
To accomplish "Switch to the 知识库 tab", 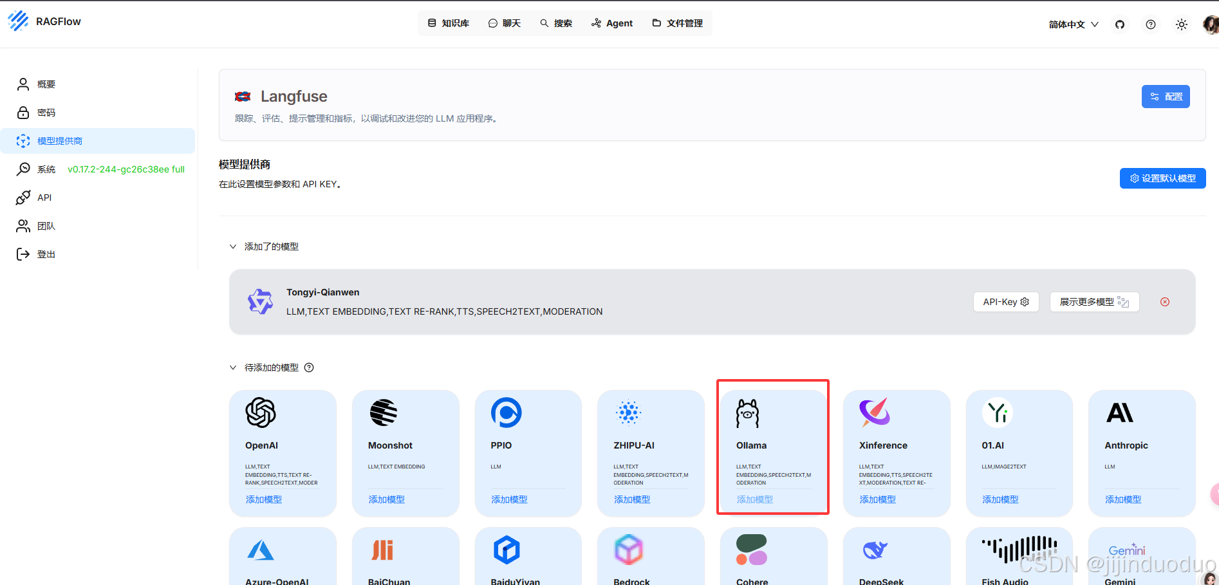I will pos(449,23).
